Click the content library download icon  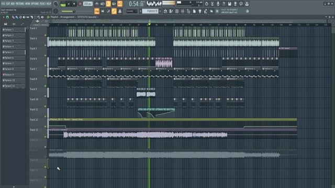(247, 4)
